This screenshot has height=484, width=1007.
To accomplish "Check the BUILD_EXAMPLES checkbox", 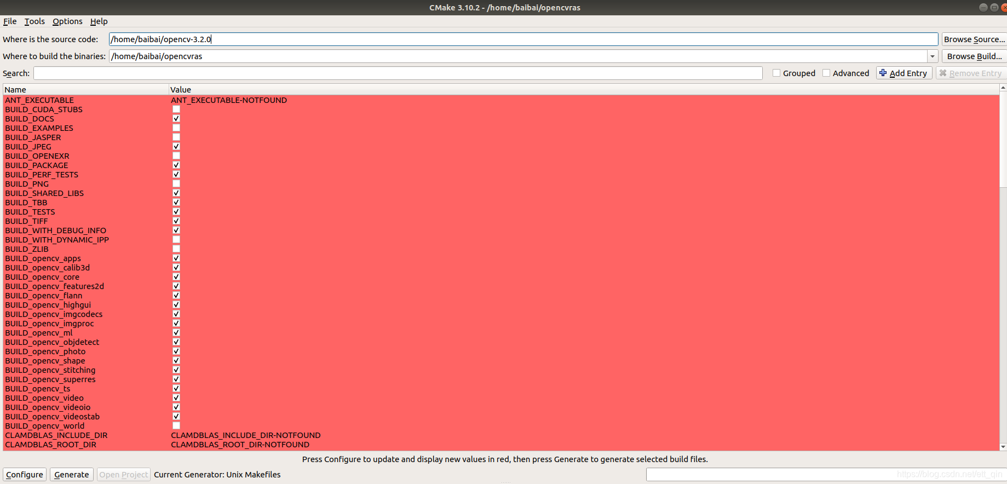I will [176, 128].
